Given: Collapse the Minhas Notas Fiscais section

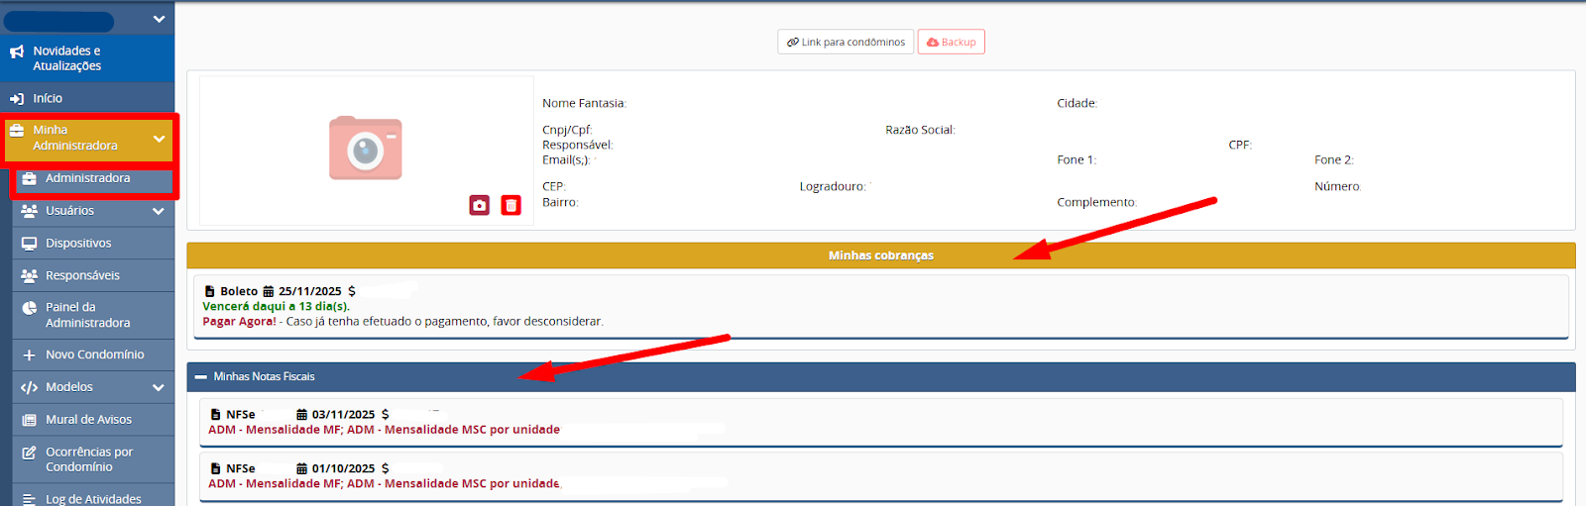Looking at the screenshot, I should click(x=201, y=377).
